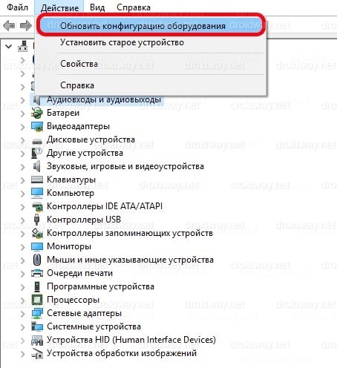Select the Процессоры chip icon
This screenshot has width=337, height=368.
point(37,300)
